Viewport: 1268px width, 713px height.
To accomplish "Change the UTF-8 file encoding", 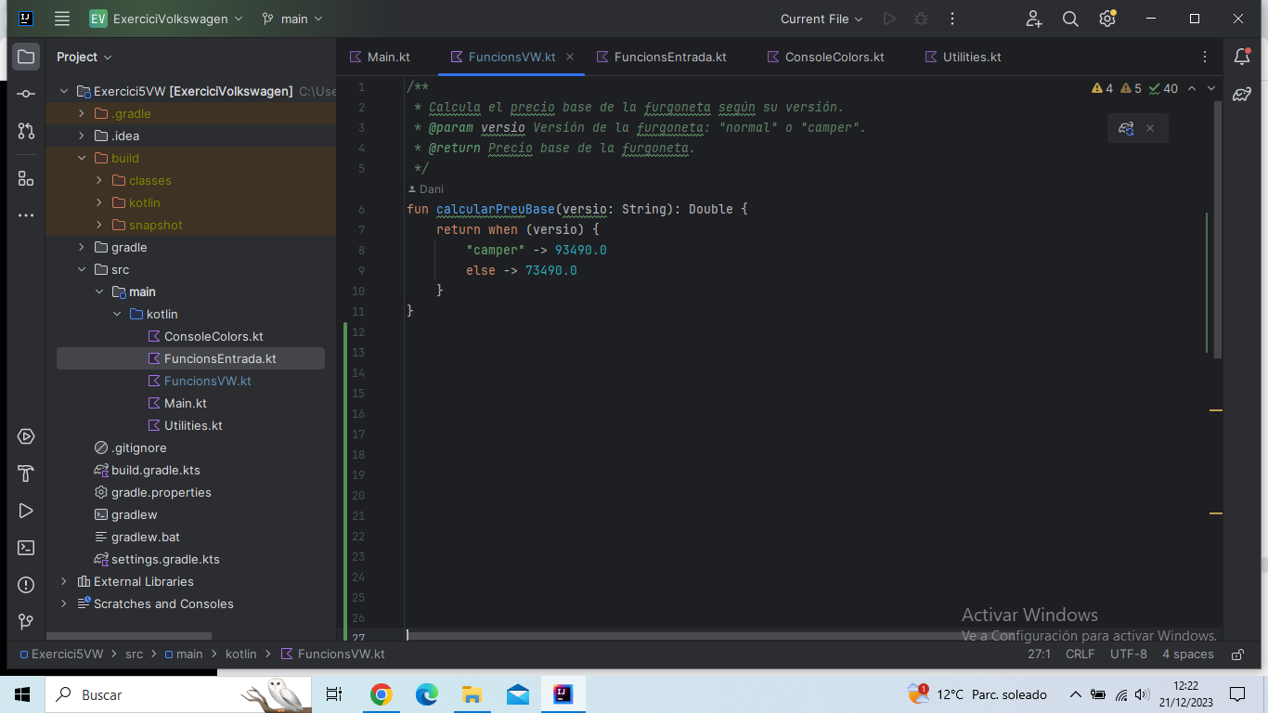I will tap(1128, 654).
